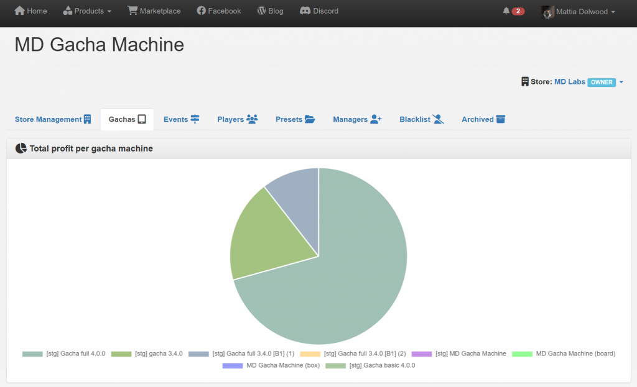637x387 pixels.
Task: Open the Marketplace link
Action: [x=154, y=11]
